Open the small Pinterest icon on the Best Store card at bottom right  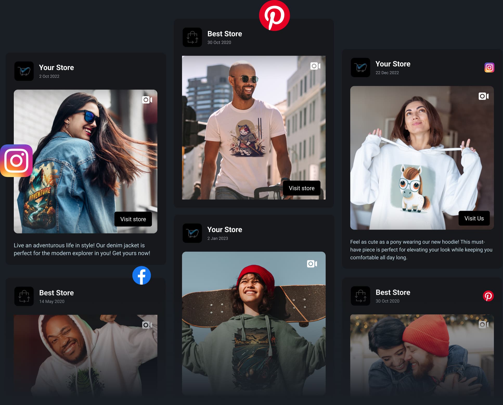(x=488, y=296)
